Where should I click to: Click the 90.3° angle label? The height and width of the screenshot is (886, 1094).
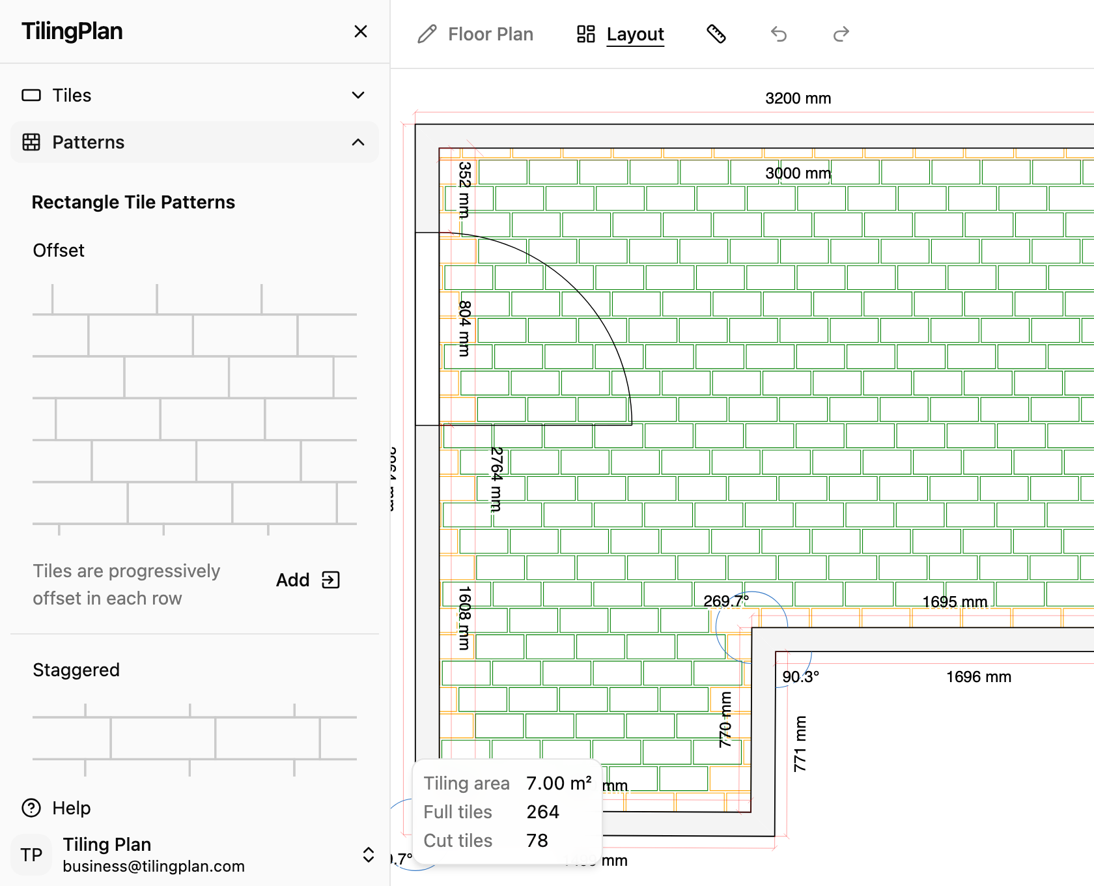click(801, 677)
